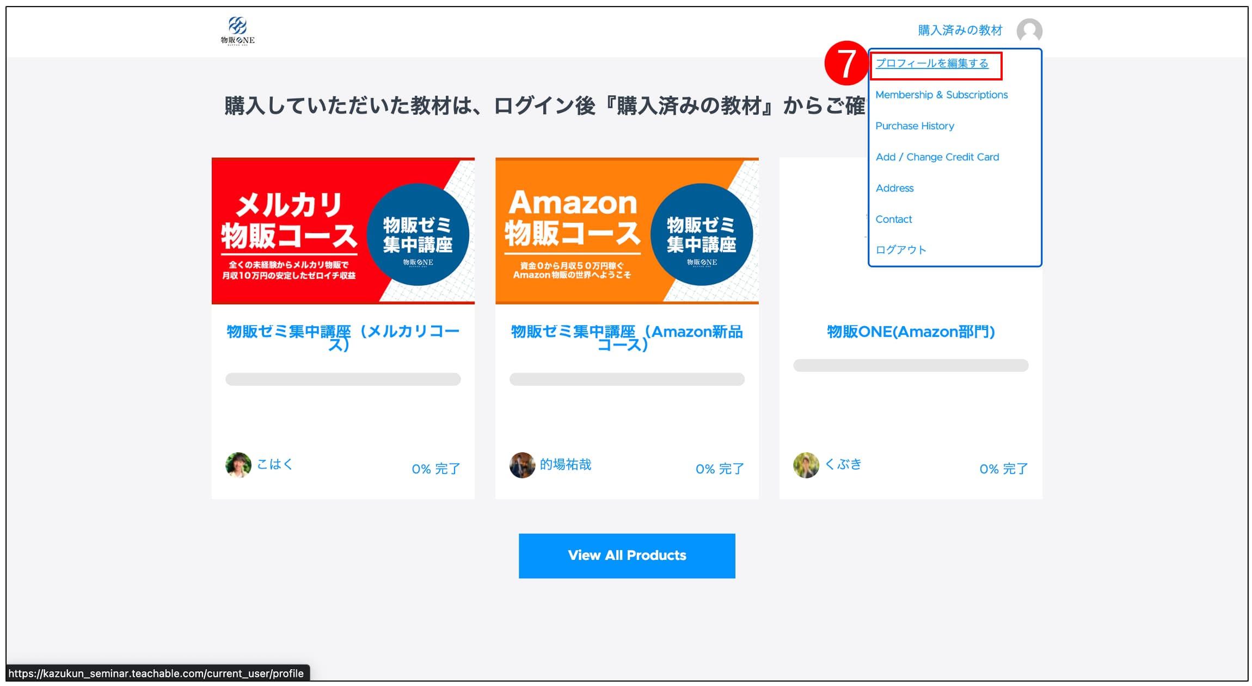Click the くぶき author name
Image resolution: width=1252 pixels, height=686 pixels.
click(x=843, y=464)
